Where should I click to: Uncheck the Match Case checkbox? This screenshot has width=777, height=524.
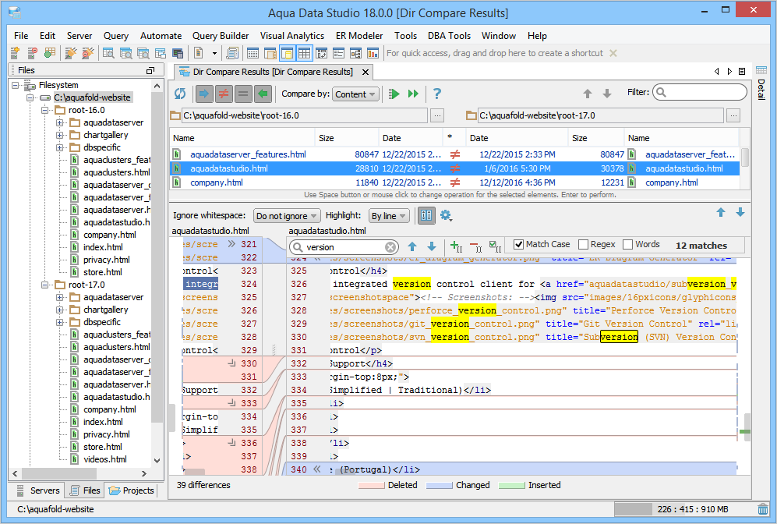click(520, 245)
